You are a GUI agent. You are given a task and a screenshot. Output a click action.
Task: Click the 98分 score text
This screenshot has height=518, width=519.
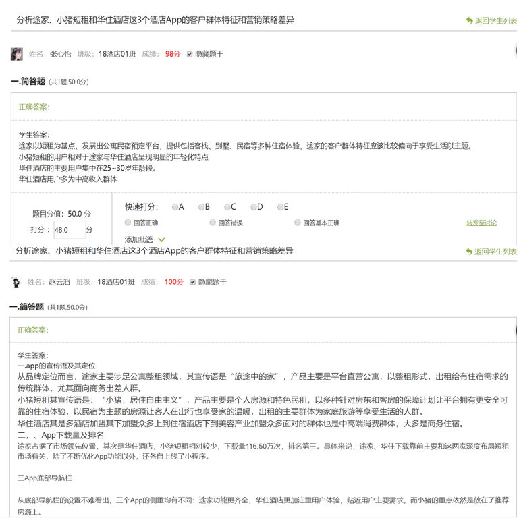coord(173,54)
